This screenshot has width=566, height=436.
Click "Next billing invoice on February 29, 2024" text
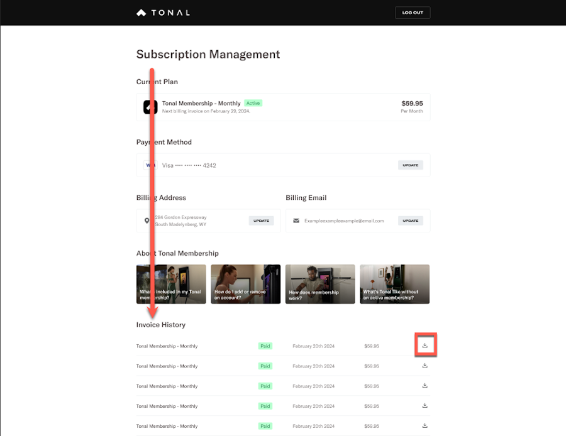206,111
